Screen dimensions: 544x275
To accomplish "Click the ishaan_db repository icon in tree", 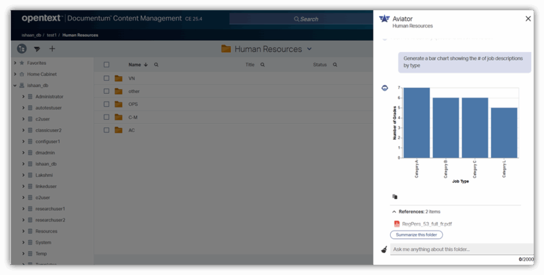I will [22, 85].
